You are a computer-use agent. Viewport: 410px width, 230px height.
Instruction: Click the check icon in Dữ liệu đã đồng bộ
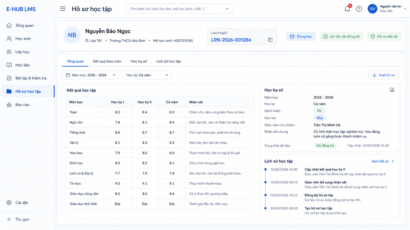pos(325,36)
